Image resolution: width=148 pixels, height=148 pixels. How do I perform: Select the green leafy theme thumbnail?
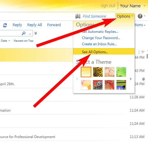[x=121, y=72]
